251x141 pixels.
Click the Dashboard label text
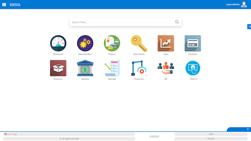[58, 54]
